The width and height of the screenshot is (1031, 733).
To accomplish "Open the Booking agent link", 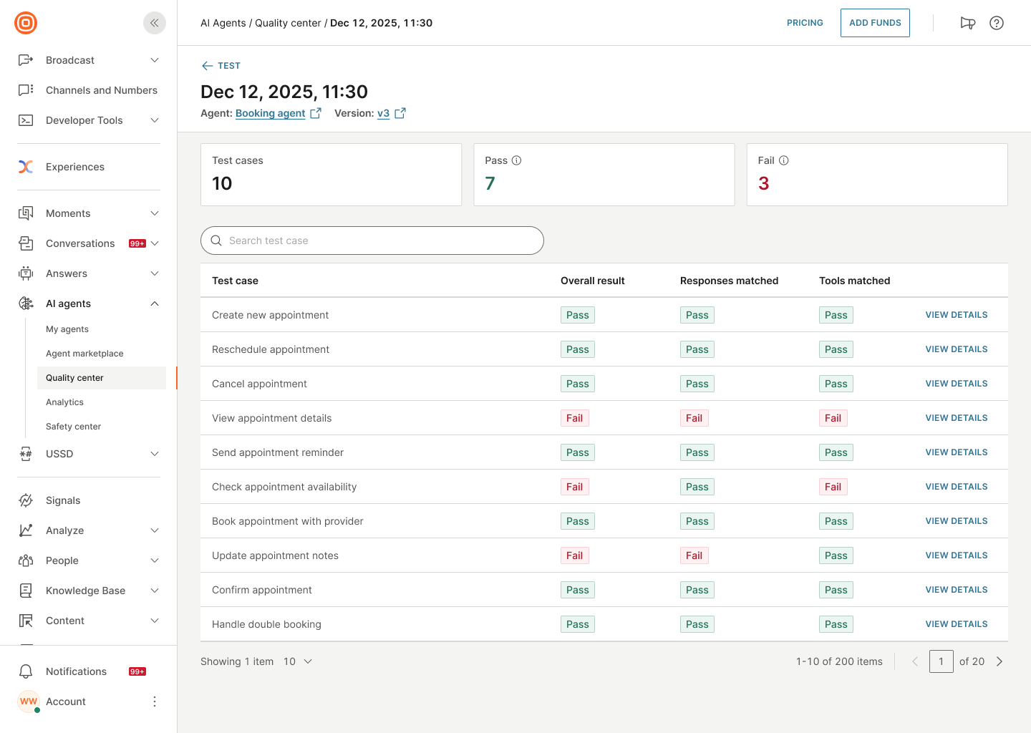I will 270,113.
